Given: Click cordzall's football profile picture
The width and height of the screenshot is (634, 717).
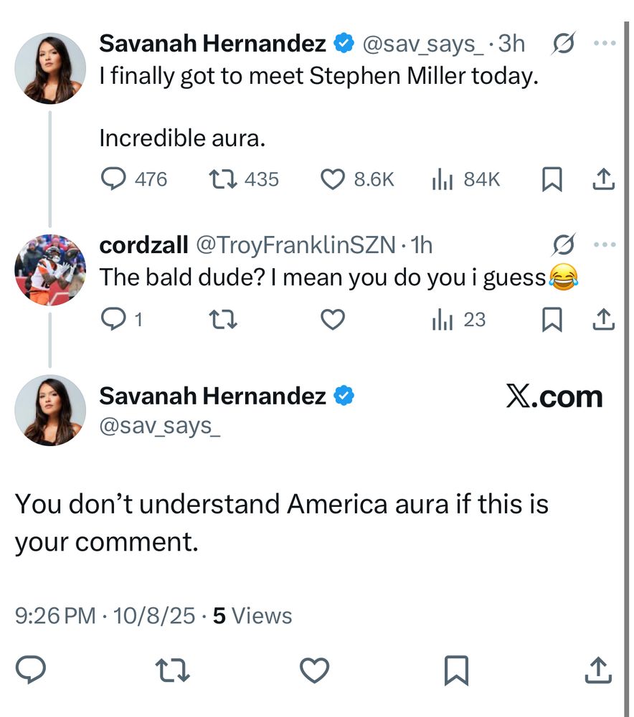Looking at the screenshot, I should [x=50, y=270].
